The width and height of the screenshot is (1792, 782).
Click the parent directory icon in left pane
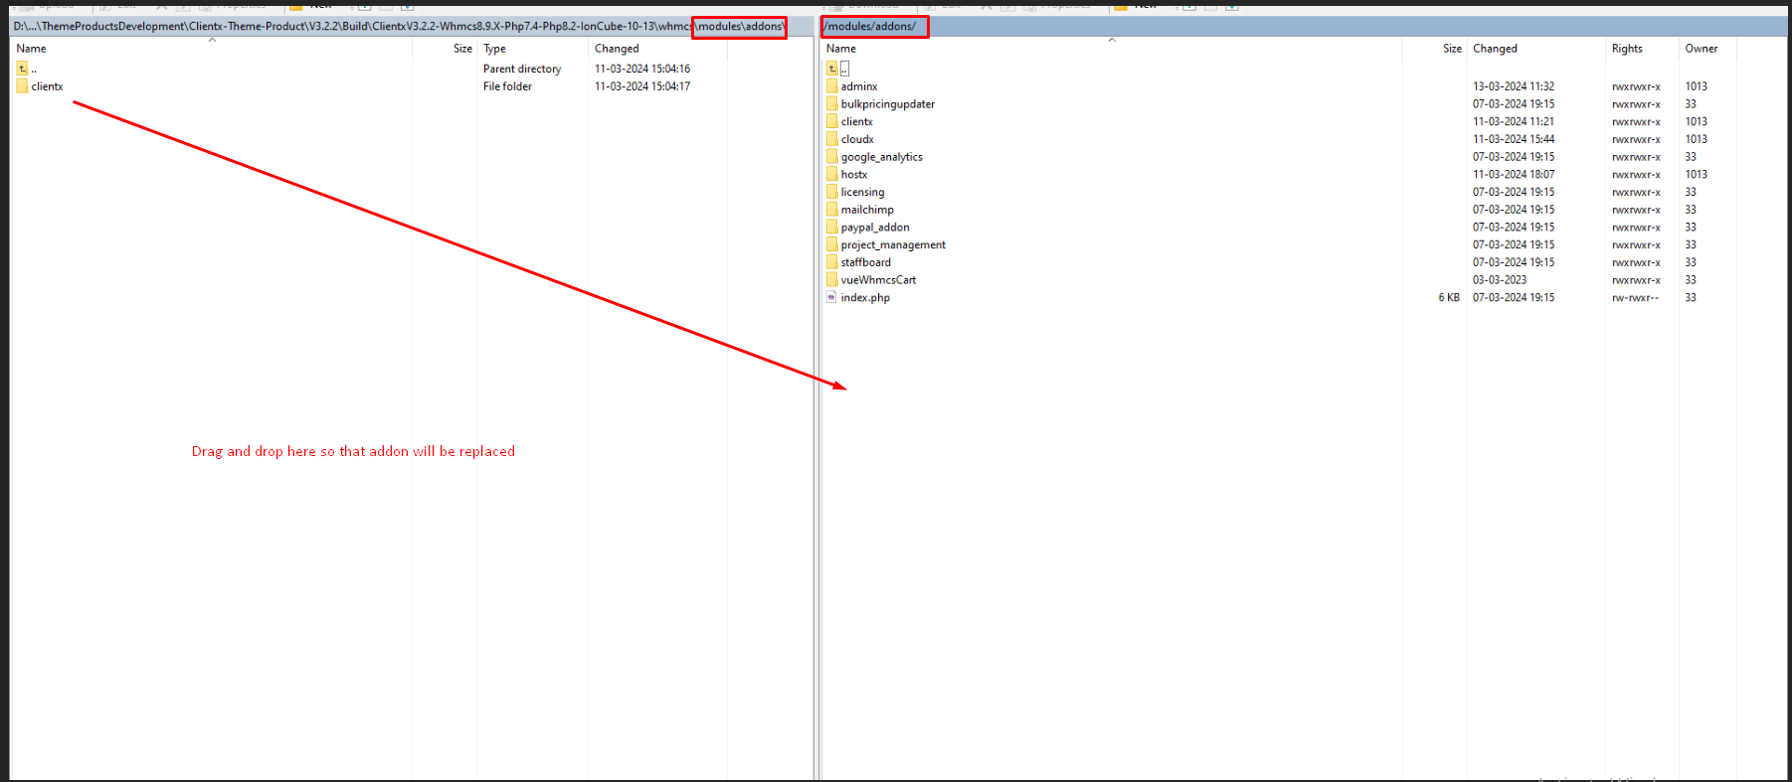(22, 69)
